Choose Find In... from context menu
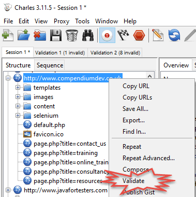The width and height of the screenshot is (196, 197). pos(134,132)
